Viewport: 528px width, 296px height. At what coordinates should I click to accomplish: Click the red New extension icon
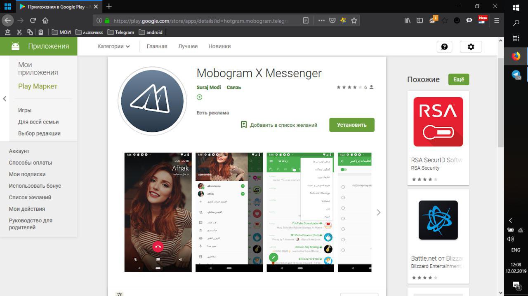pyautogui.click(x=483, y=20)
